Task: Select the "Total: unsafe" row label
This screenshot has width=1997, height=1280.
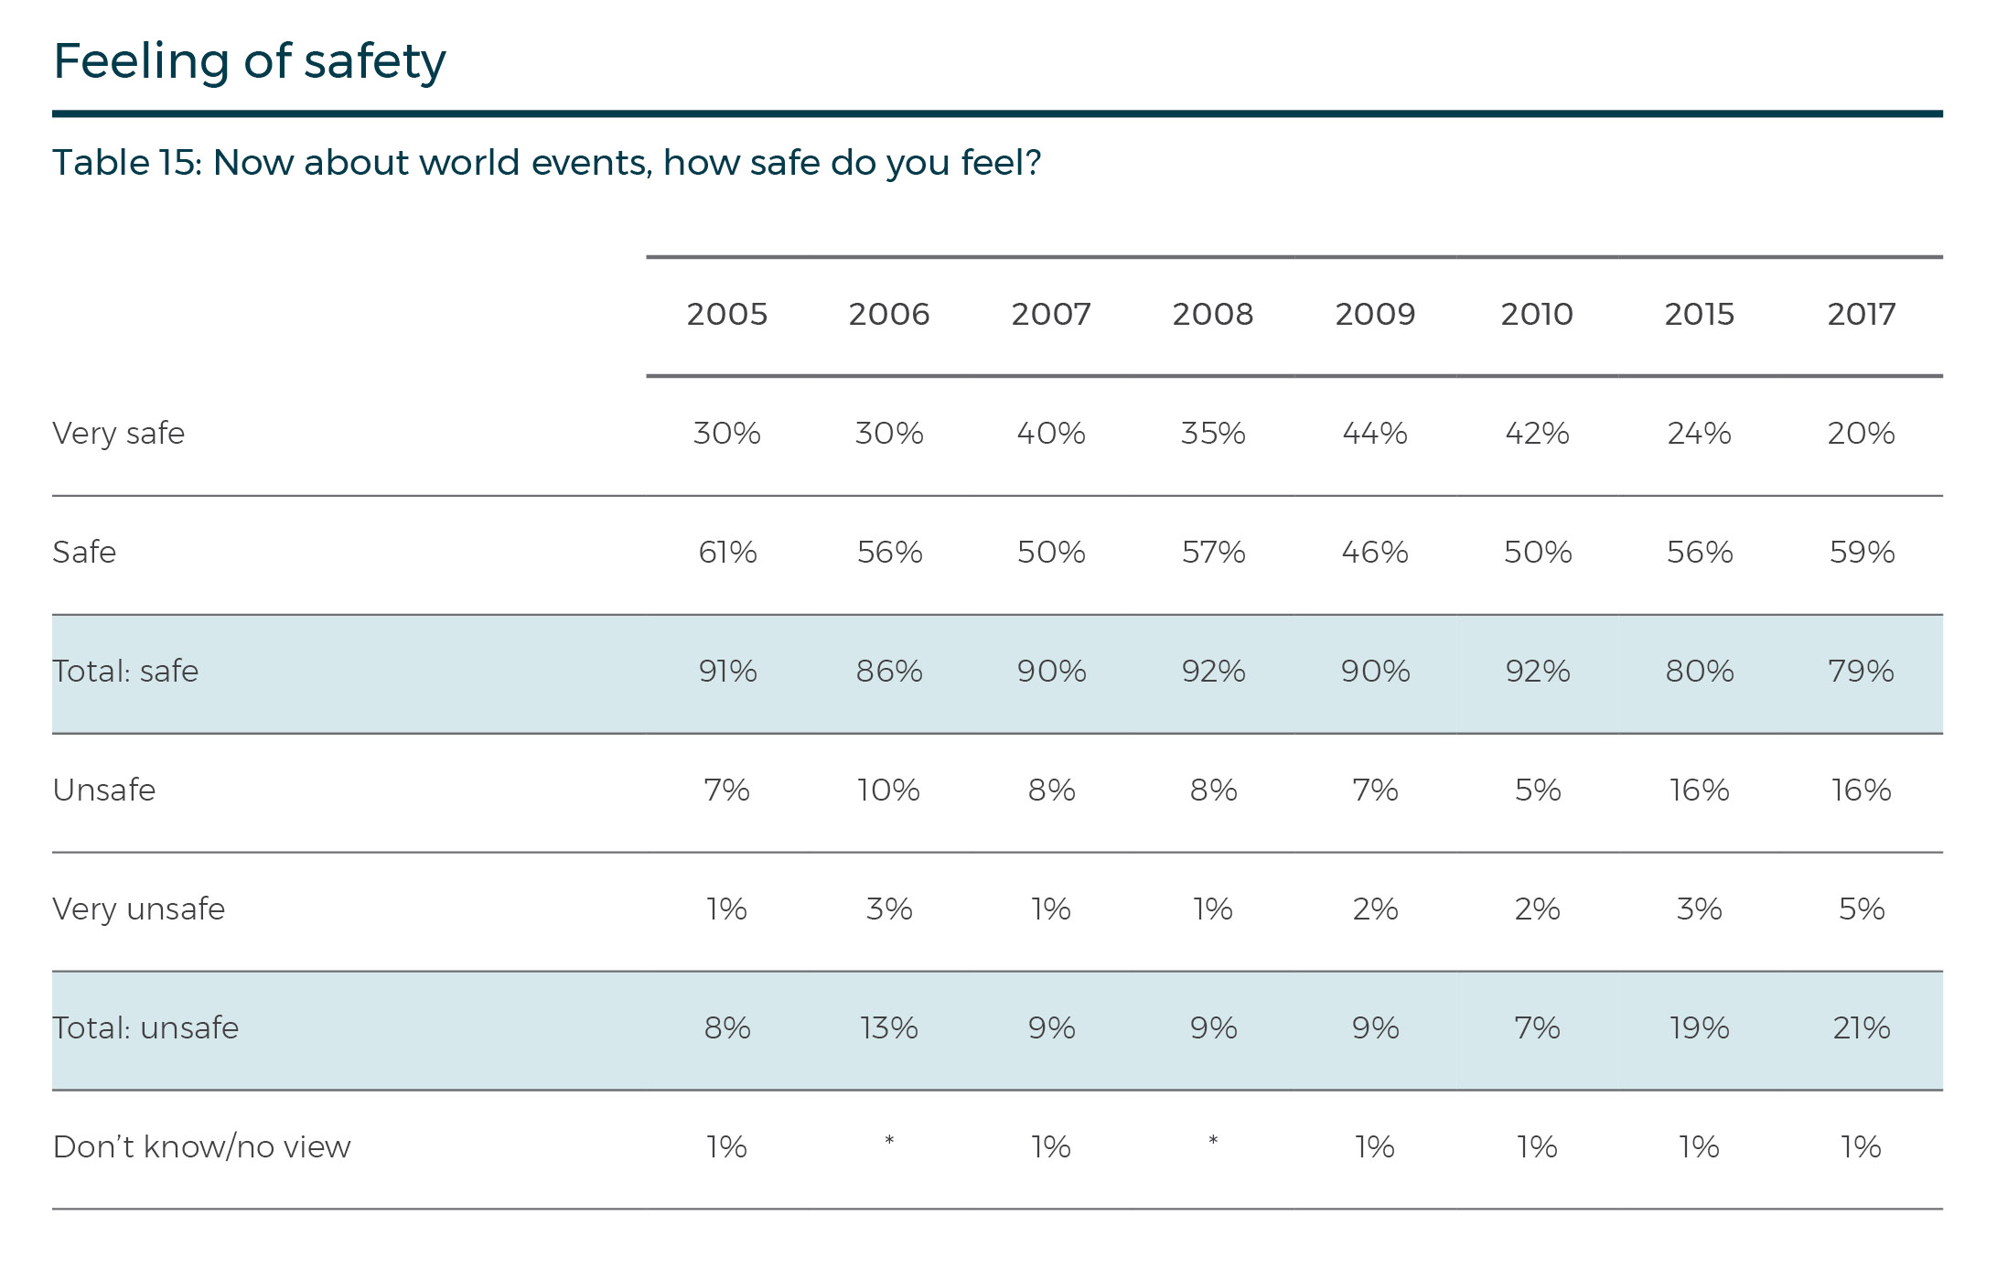Action: point(145,1028)
